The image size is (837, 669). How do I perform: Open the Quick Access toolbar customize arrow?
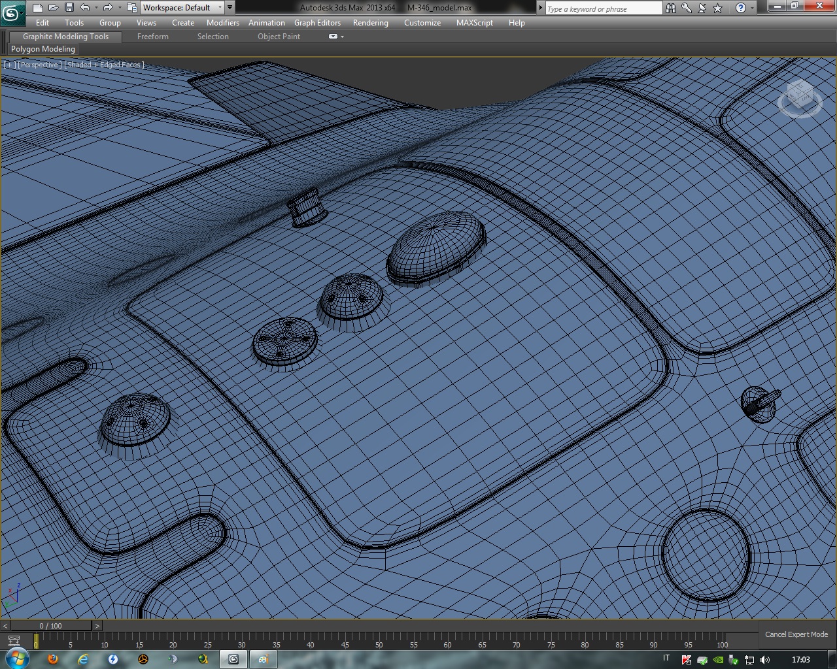[x=230, y=8]
